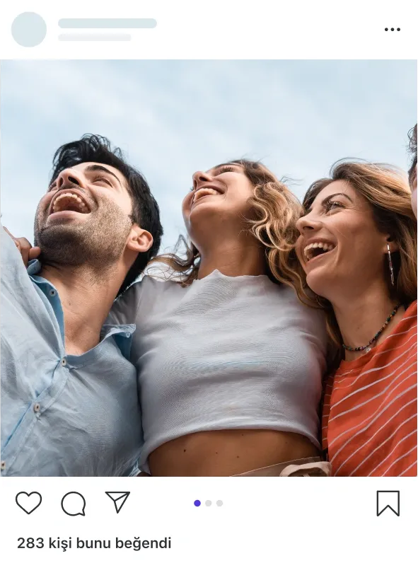Open the profile via the circular avatar placeholder
This screenshot has height=580, width=418.
tap(29, 29)
